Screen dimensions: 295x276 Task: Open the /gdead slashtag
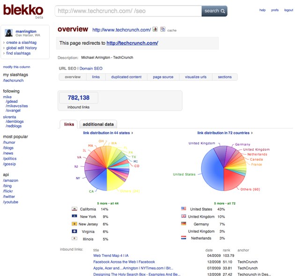[x=12, y=101]
